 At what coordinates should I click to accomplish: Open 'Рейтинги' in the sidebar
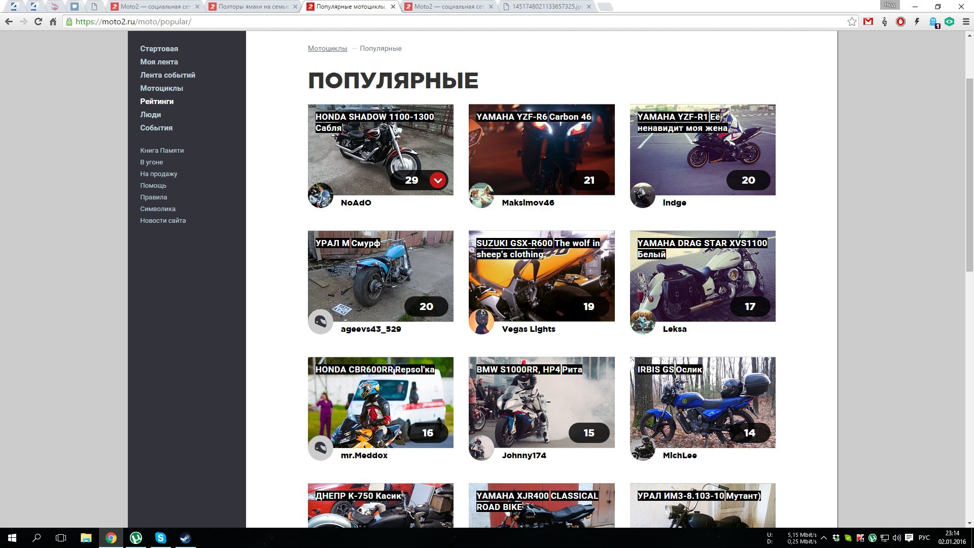click(157, 101)
